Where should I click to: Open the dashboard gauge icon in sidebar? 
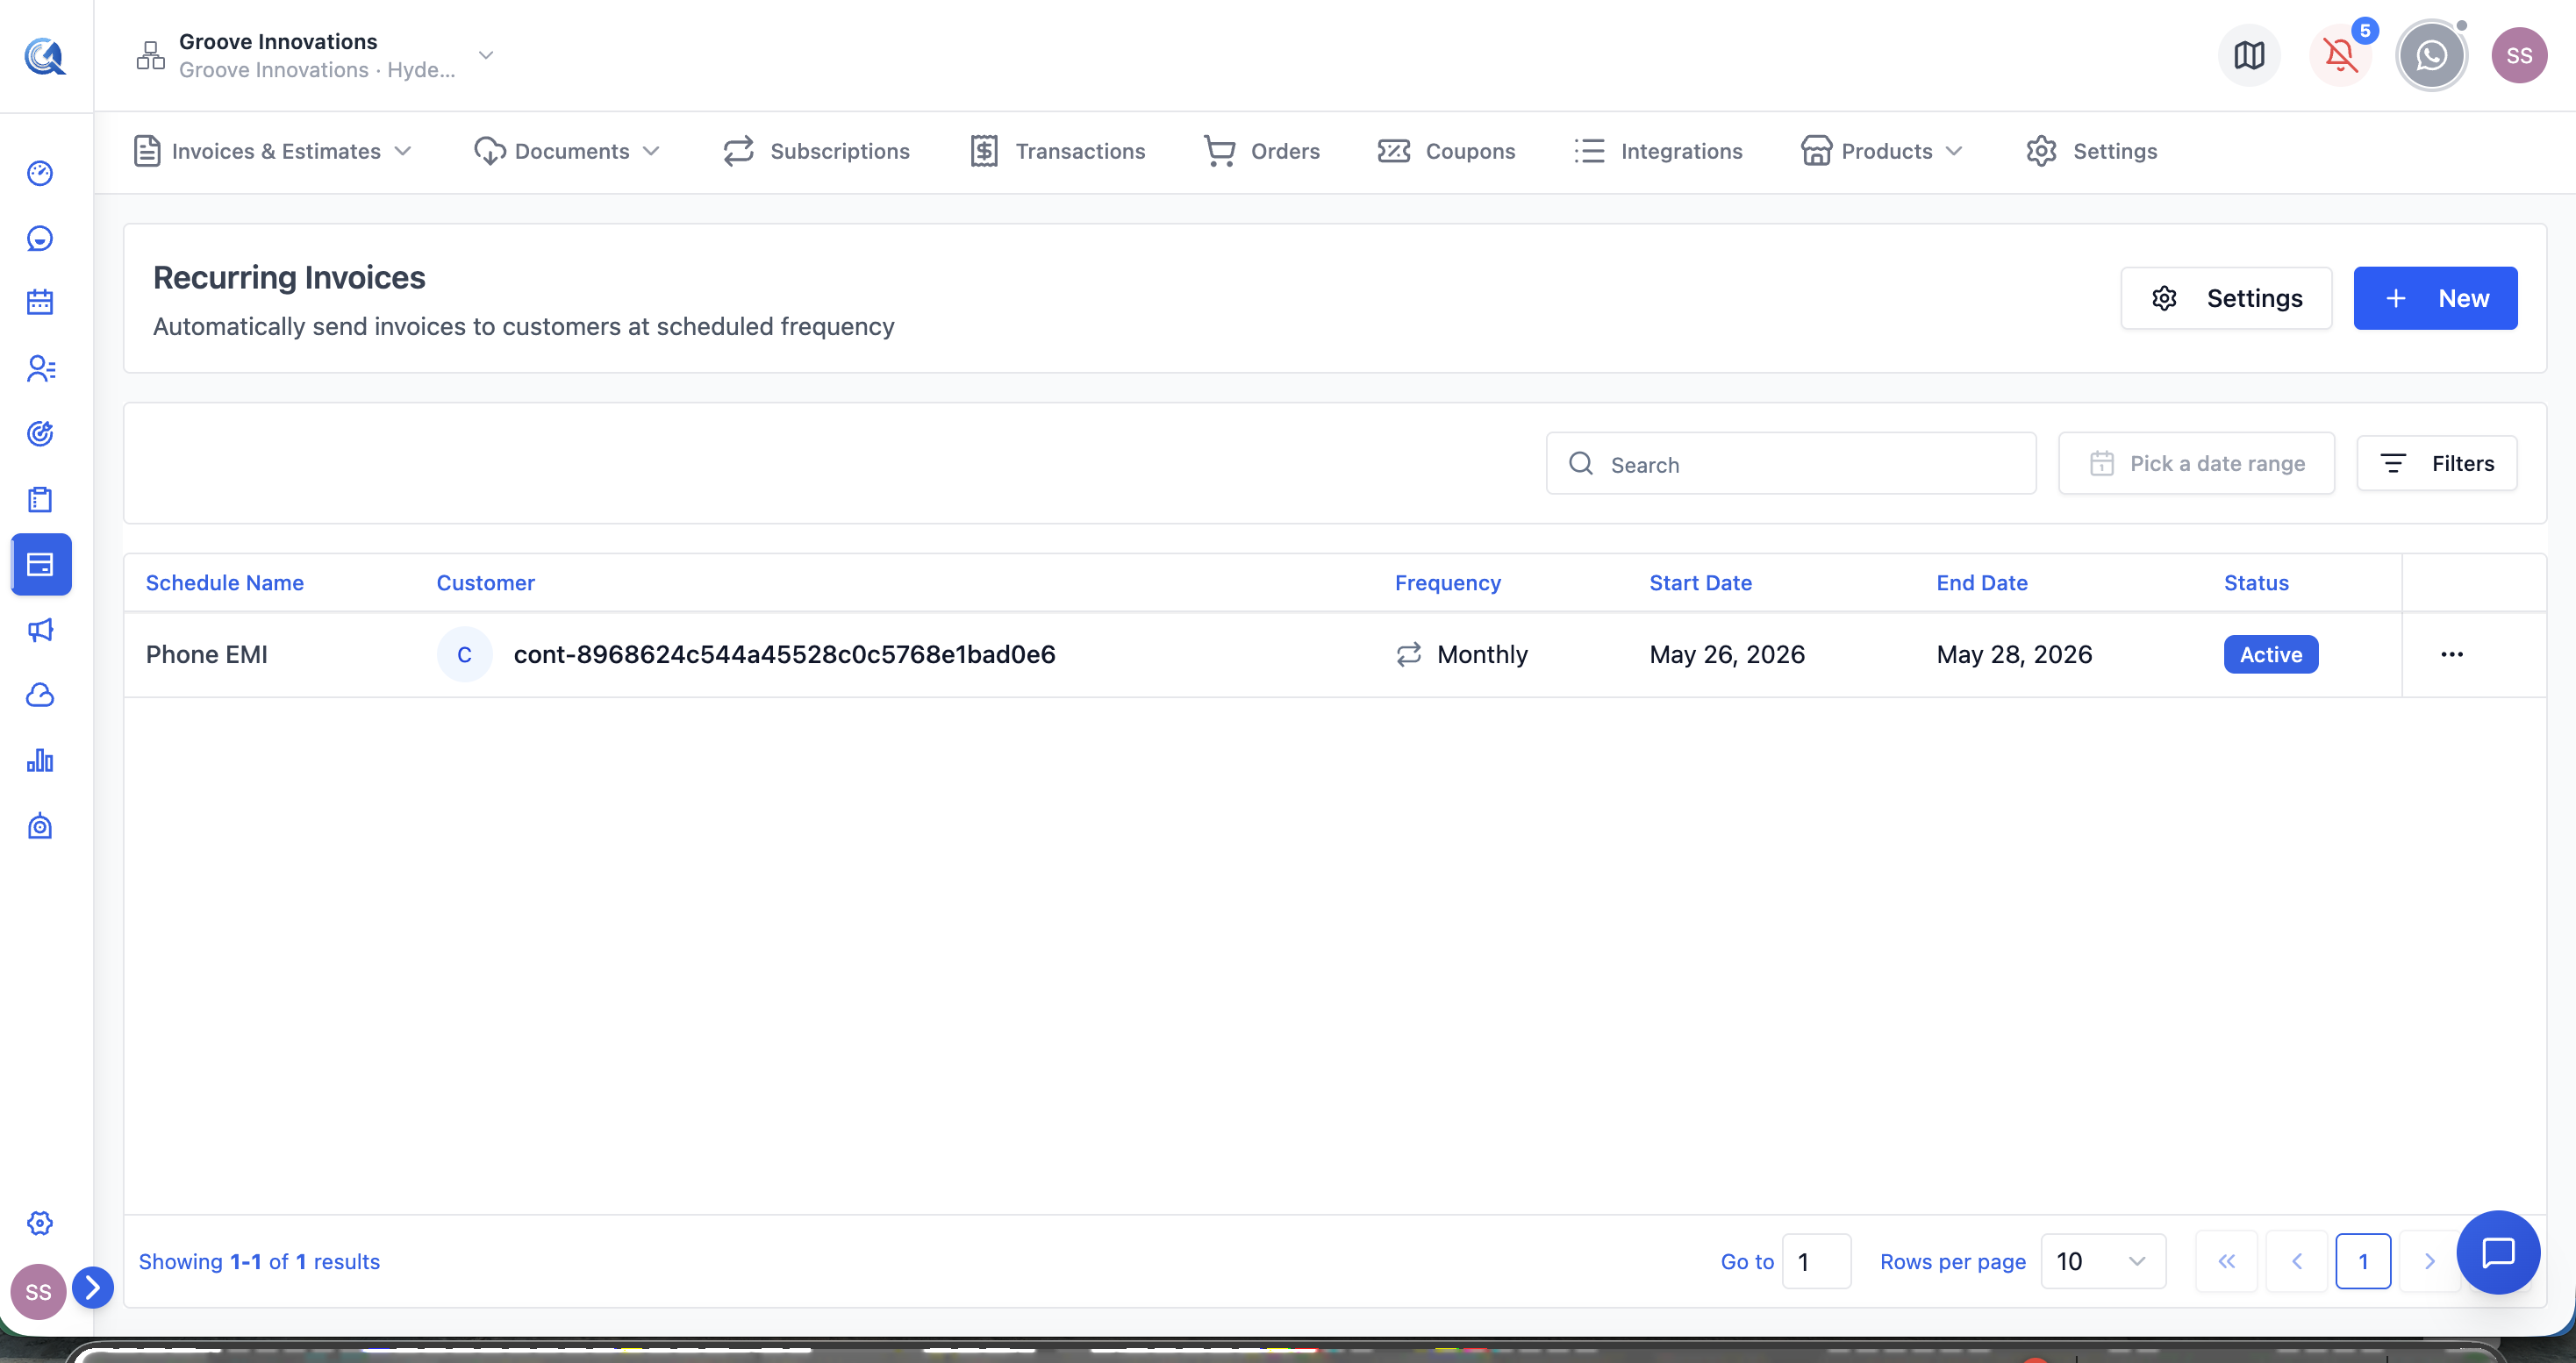coord(40,173)
